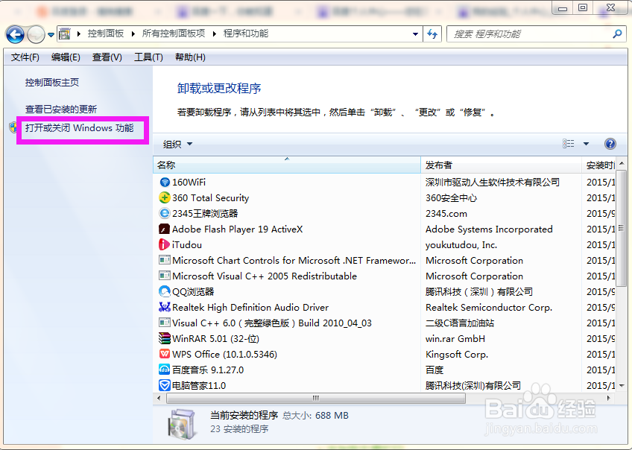Click the horizontal scrollbar thumb
Image resolution: width=632 pixels, height=450 pixels.
point(315,398)
